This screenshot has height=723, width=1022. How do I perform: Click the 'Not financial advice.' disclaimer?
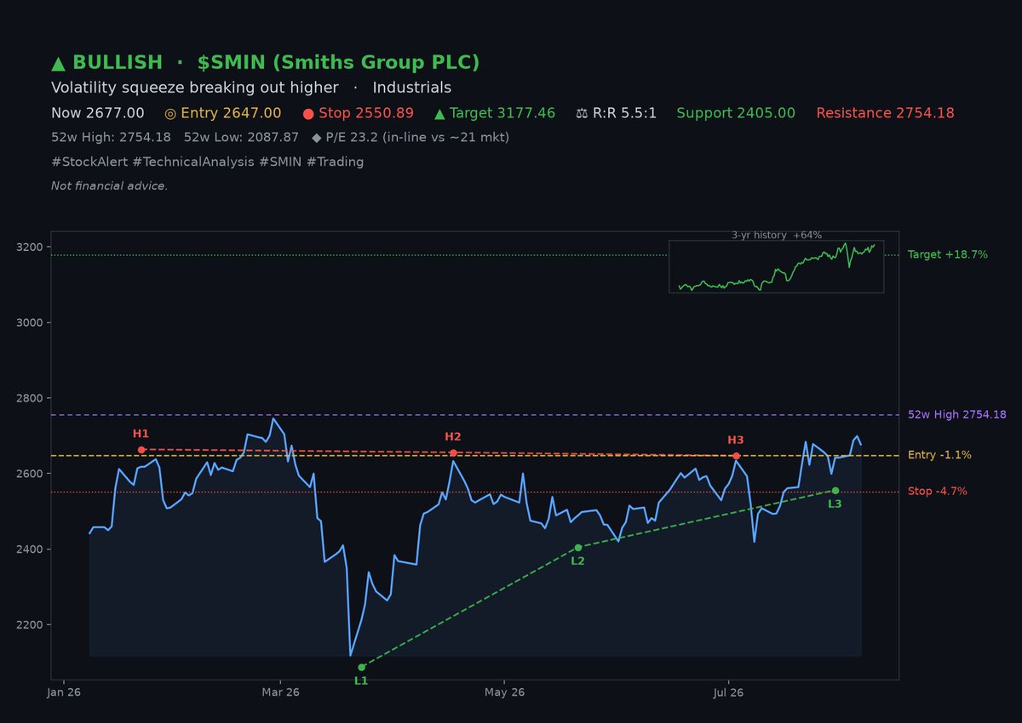[x=109, y=185]
